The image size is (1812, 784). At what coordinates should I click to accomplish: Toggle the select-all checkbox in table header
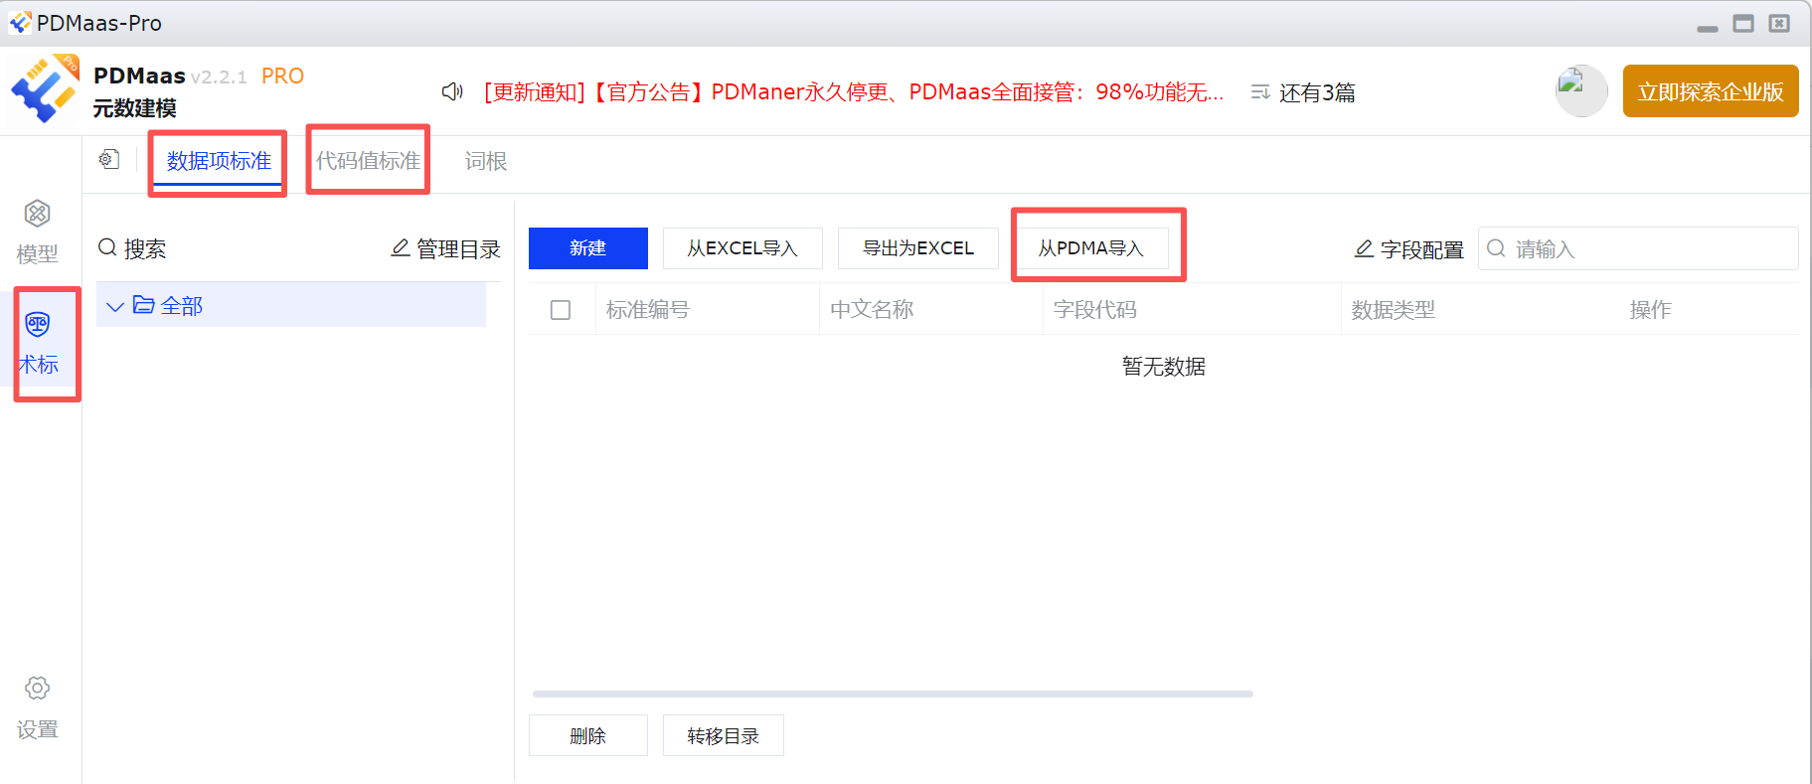pos(561,310)
